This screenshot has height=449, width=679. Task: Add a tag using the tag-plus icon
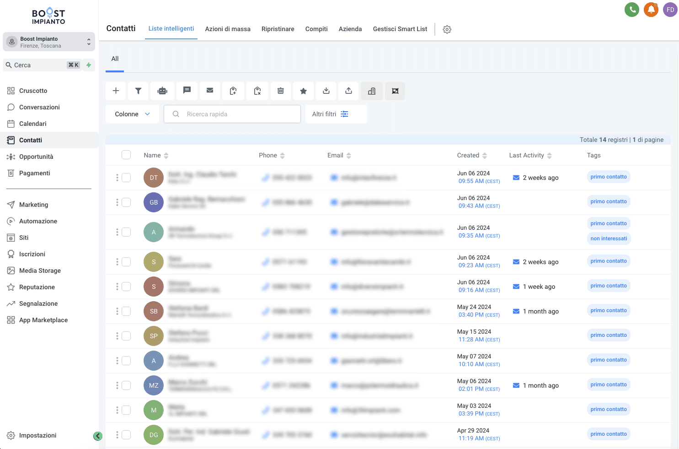tap(233, 91)
